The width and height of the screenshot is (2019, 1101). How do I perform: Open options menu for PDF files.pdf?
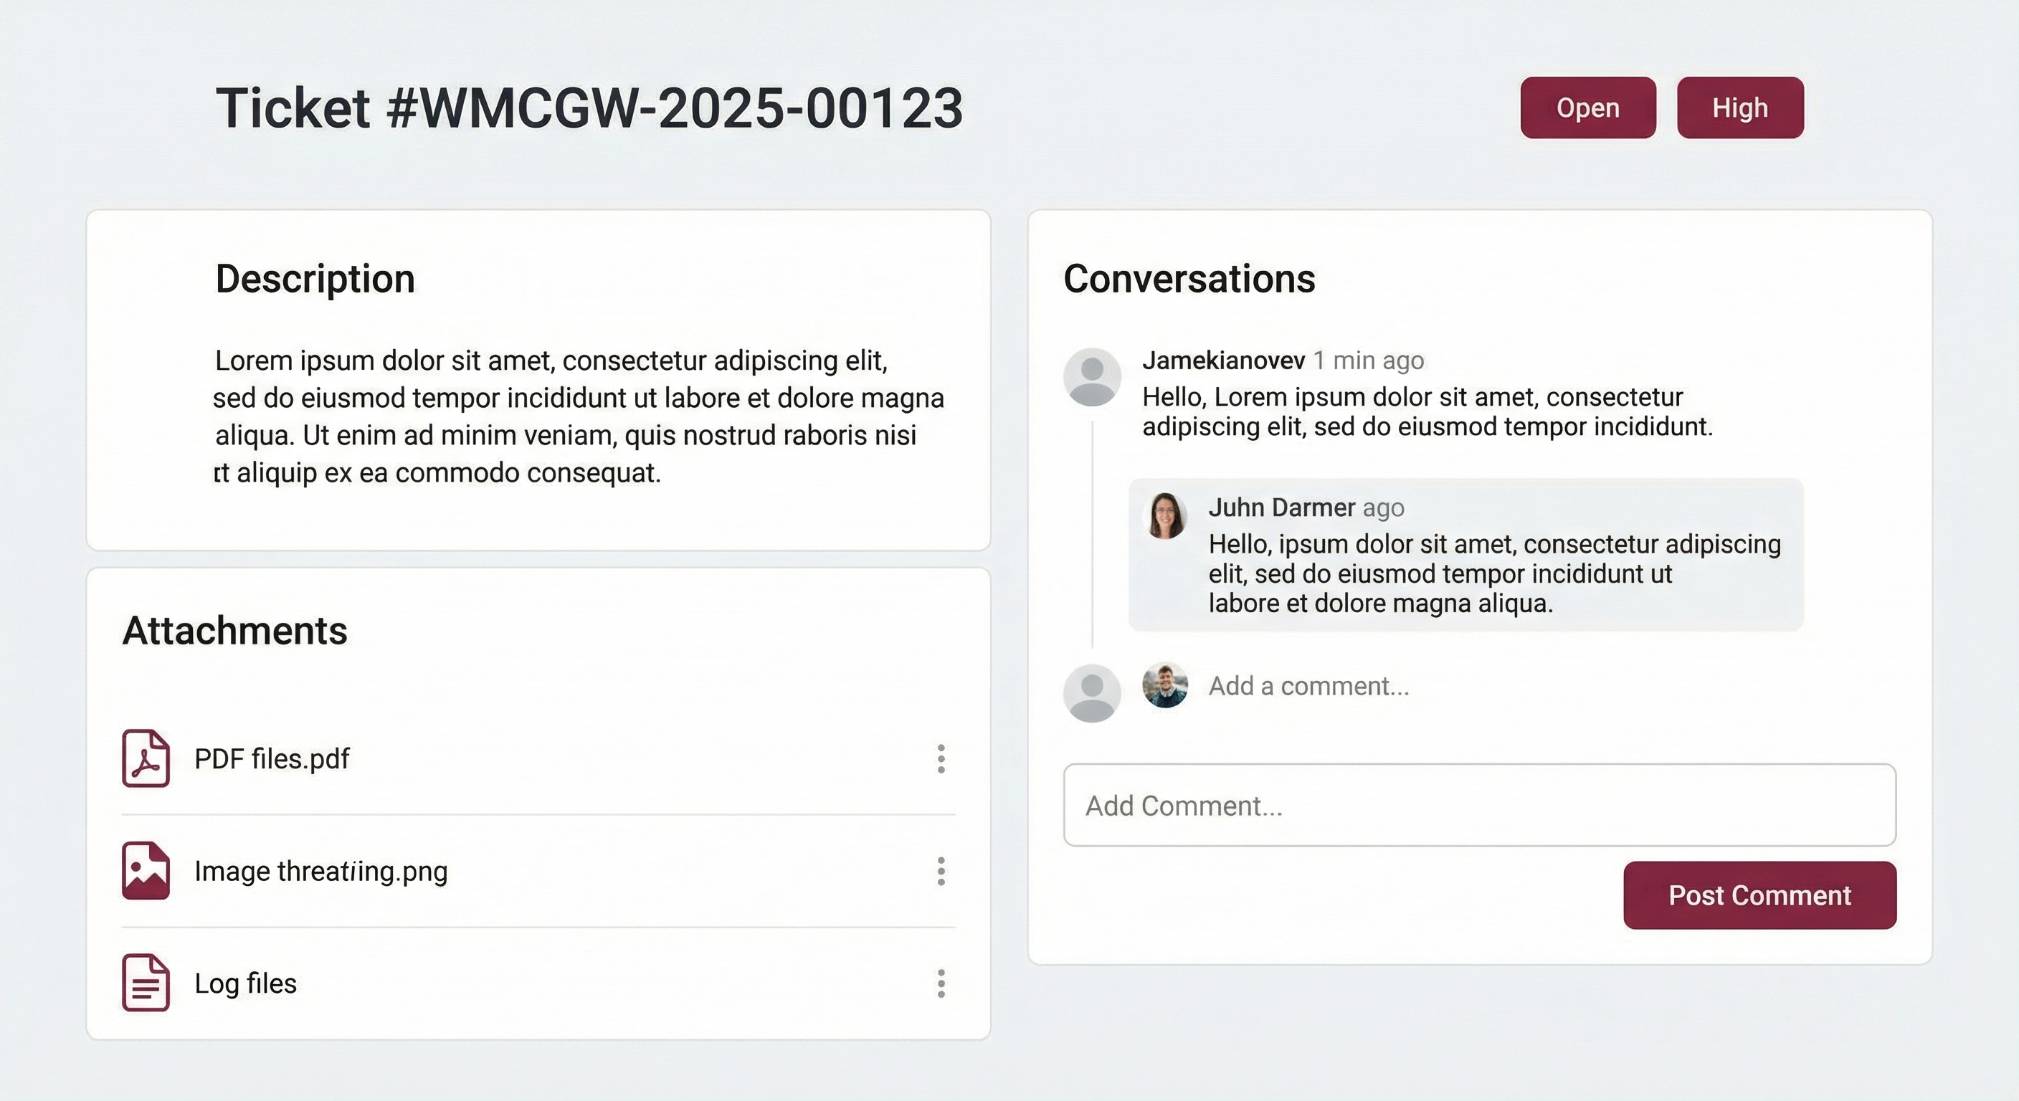[941, 758]
